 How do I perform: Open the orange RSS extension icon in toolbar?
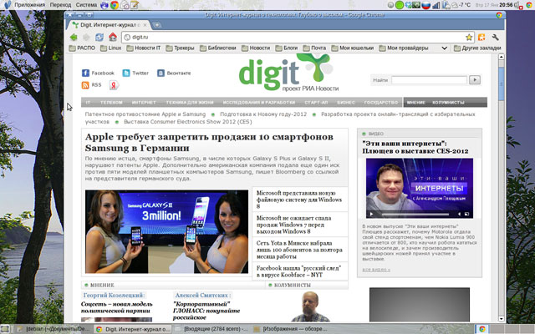(x=481, y=37)
